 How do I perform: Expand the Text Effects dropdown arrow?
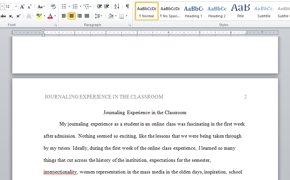33,16
